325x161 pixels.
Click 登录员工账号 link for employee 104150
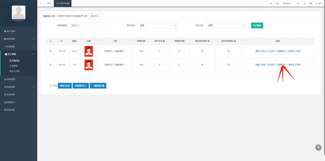tap(295, 51)
